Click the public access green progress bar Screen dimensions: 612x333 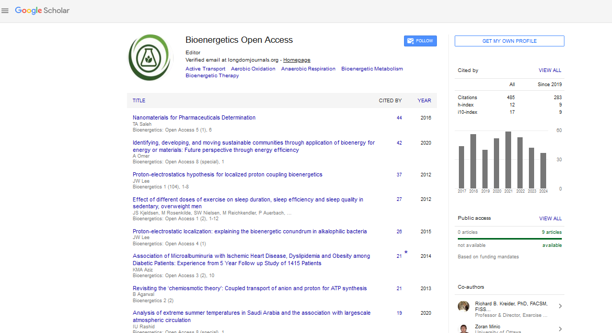(510, 239)
